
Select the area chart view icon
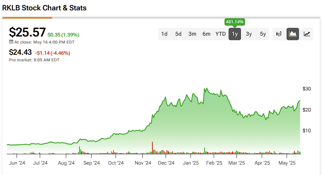(293, 34)
